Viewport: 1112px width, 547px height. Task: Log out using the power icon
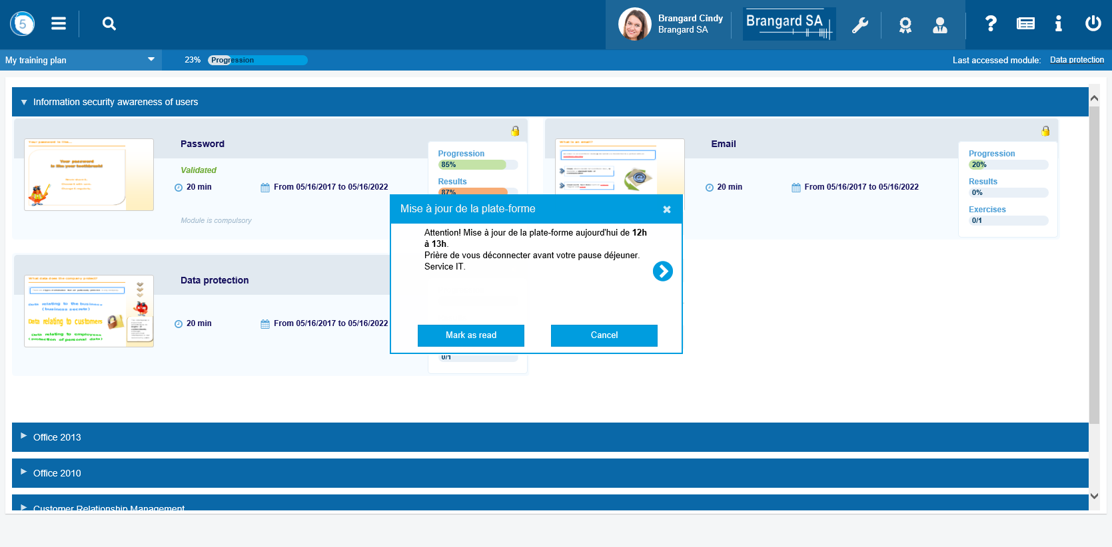[1093, 24]
